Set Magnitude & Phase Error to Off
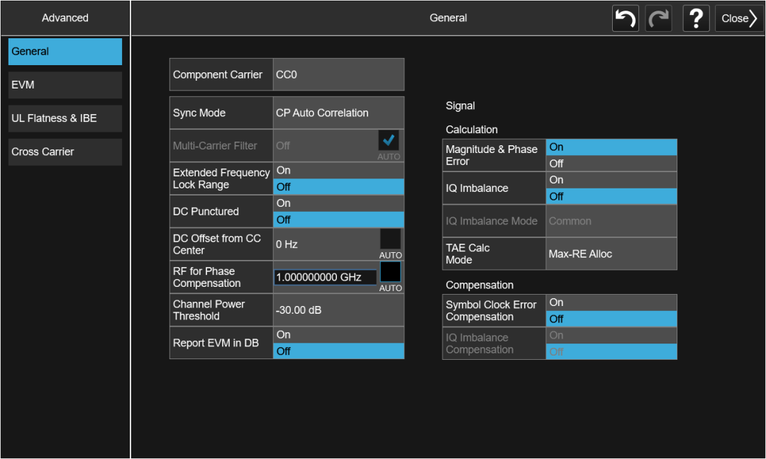The width and height of the screenshot is (766, 459). point(611,164)
